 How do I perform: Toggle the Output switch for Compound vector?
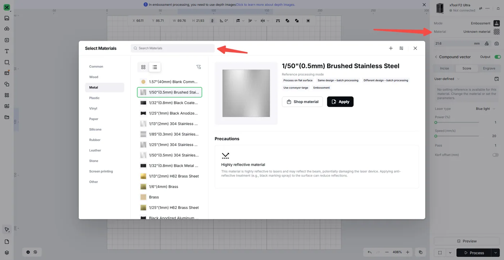[x=498, y=57]
